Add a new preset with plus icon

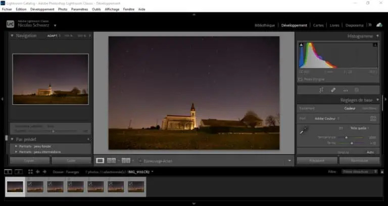pyautogui.click(x=89, y=140)
